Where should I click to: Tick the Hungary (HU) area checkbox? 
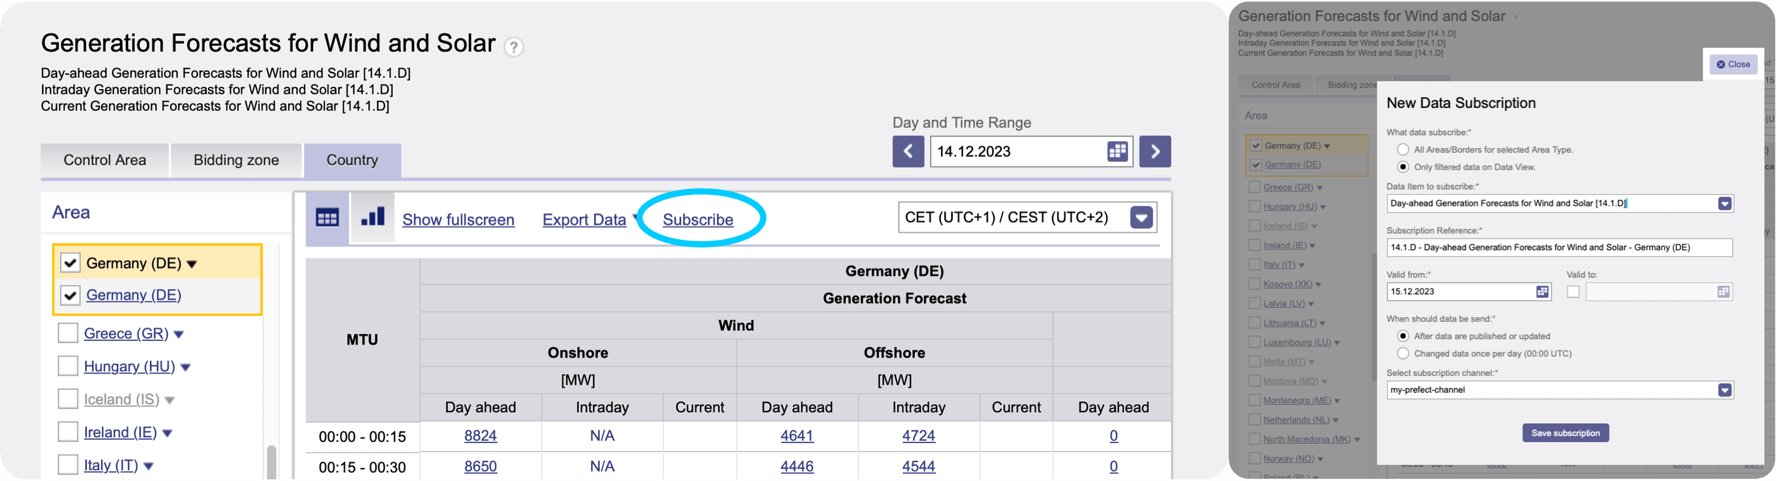[68, 366]
